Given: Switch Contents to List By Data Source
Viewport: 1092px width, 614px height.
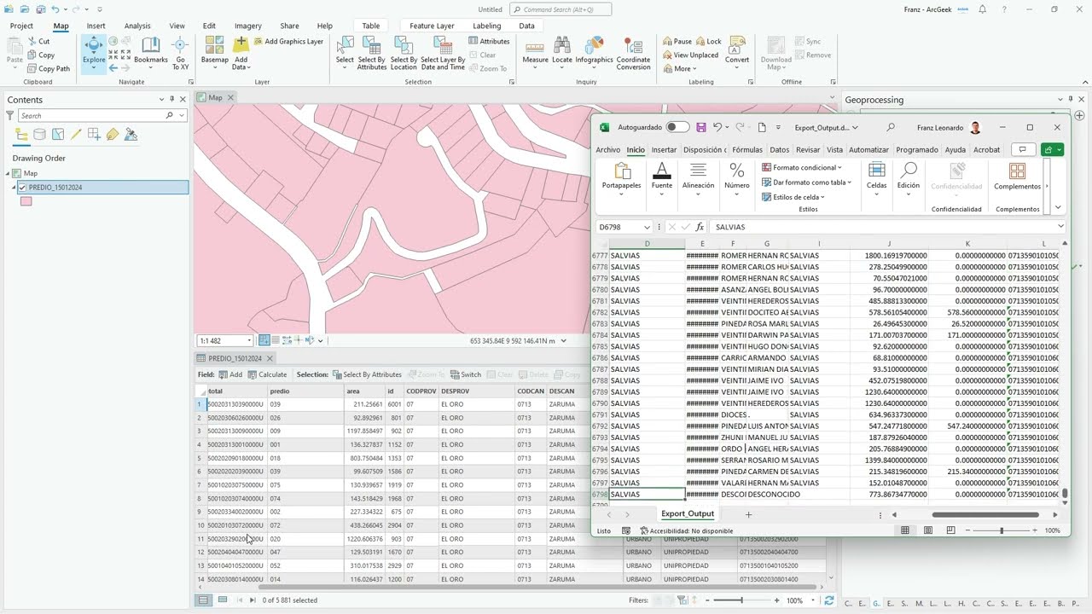Looking at the screenshot, I should 39,135.
